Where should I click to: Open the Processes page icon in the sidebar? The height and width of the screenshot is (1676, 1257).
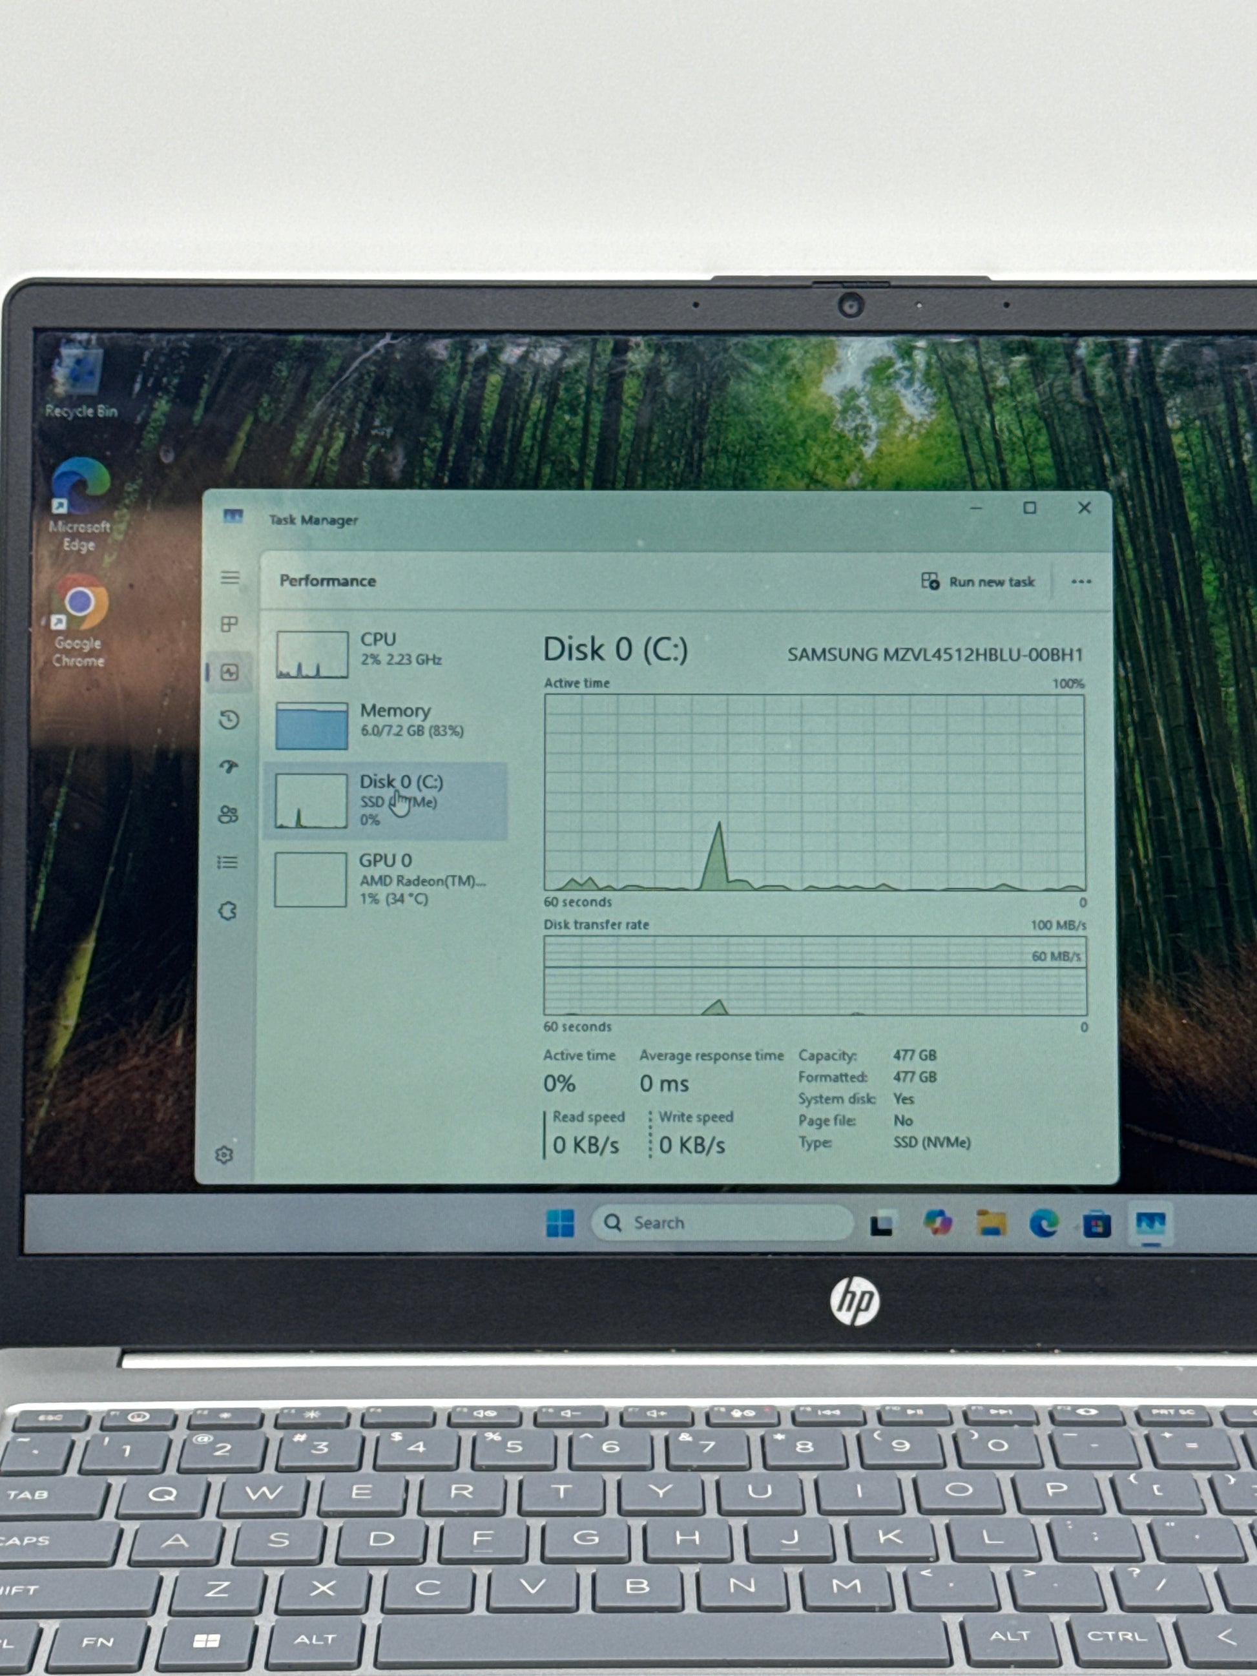pyautogui.click(x=229, y=625)
